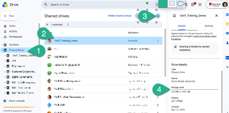Screen dimensions: 229x113
Task: Expand -DoIT_Training_Demo arrow in sidebar tree
Action: pos(5,56)
